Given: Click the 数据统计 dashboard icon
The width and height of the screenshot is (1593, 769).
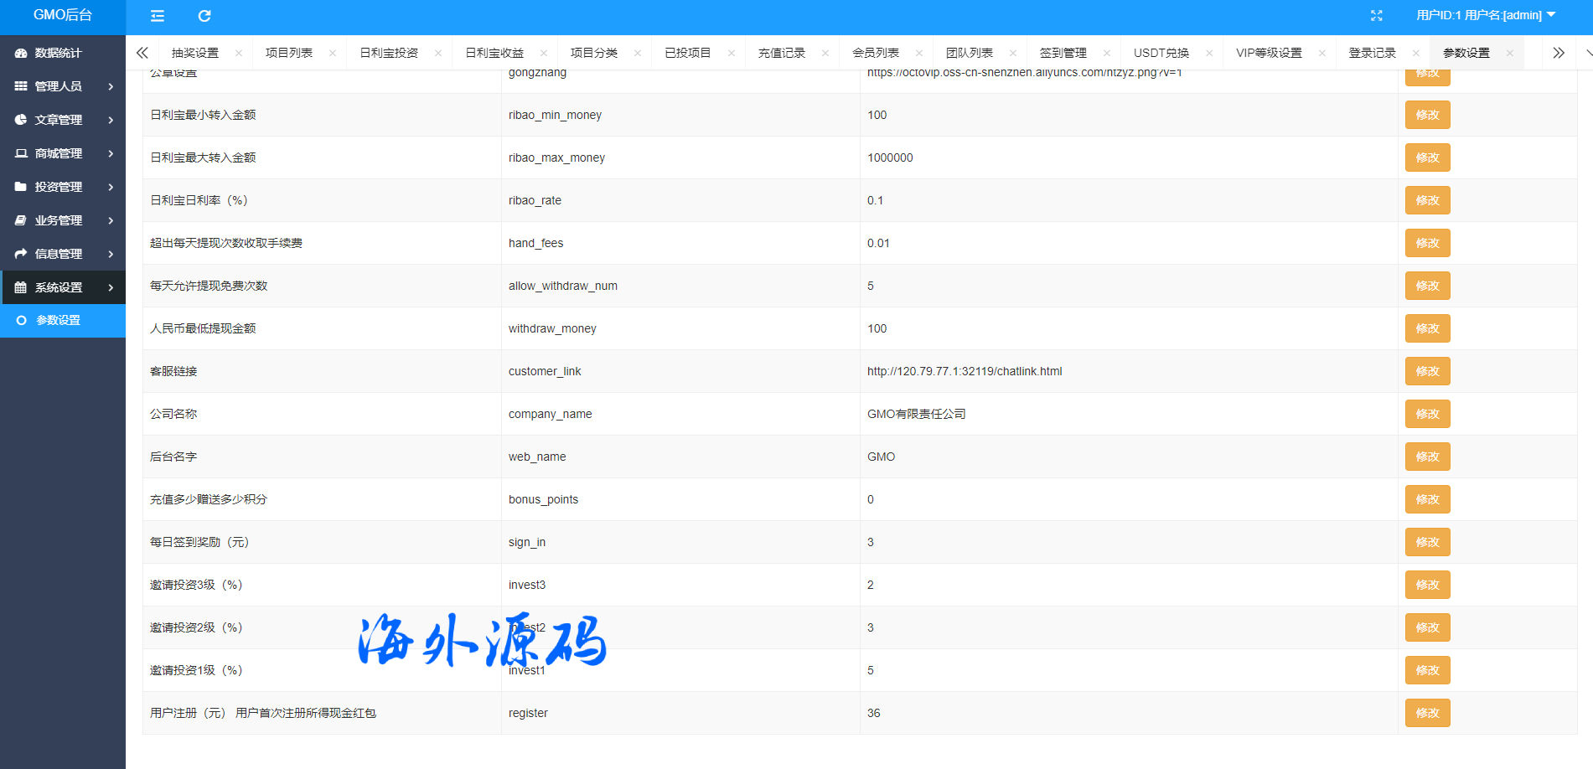Looking at the screenshot, I should pyautogui.click(x=21, y=53).
